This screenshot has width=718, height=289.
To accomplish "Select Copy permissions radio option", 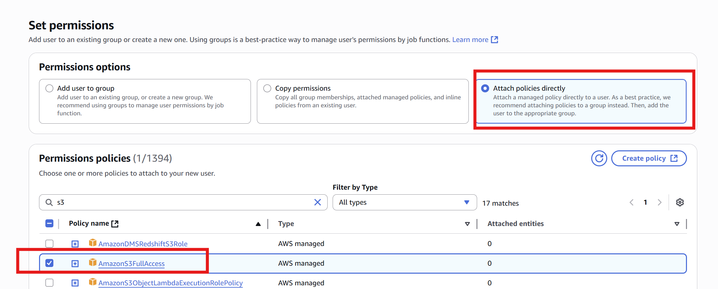I will click(x=267, y=88).
